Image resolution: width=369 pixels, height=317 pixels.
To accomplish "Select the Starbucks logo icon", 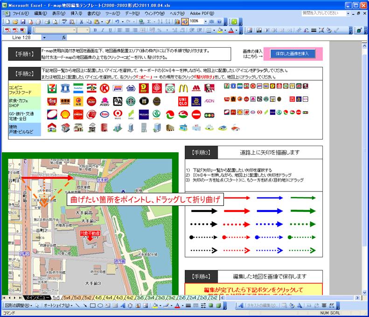I will pos(131,101).
